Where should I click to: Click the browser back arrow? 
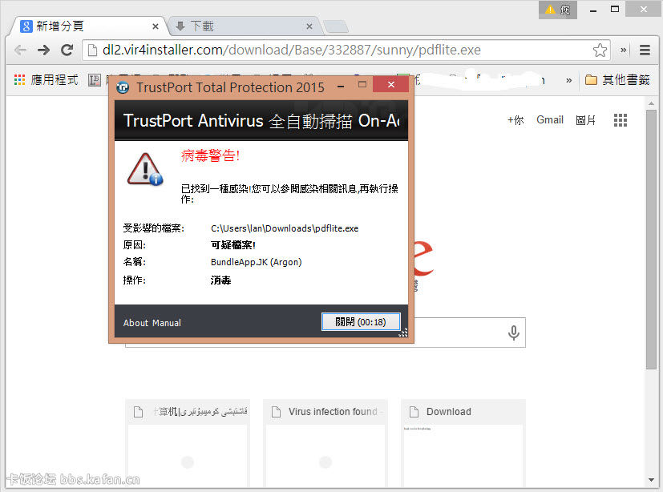point(20,50)
